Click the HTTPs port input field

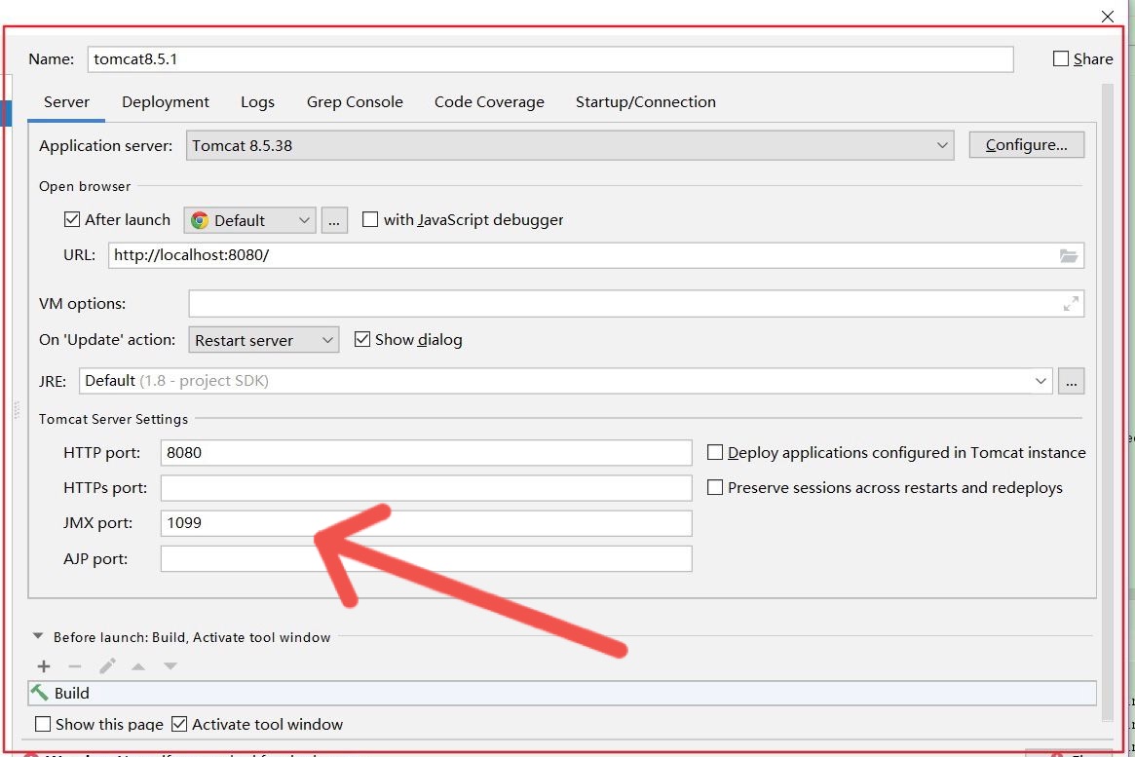pyautogui.click(x=427, y=488)
